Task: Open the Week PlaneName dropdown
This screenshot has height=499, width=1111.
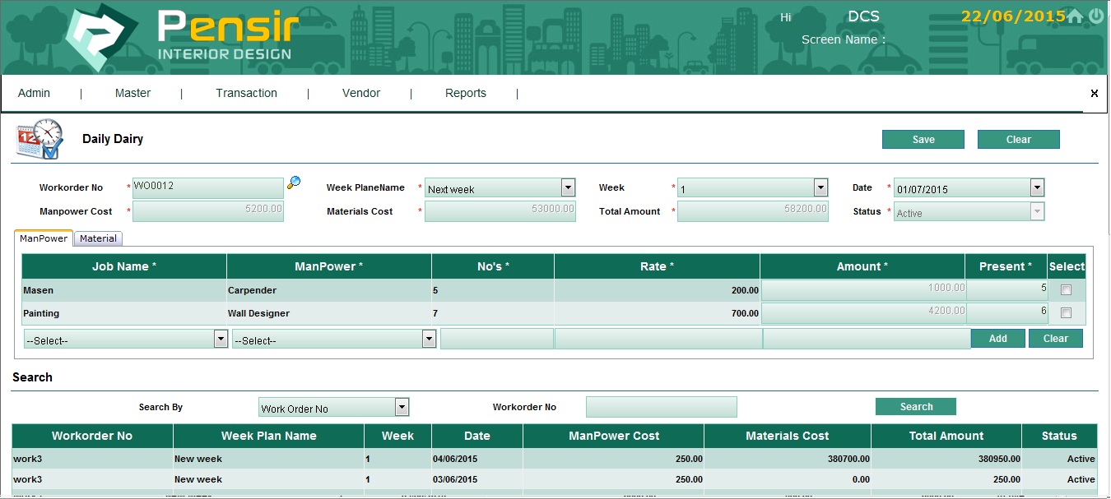Action: 568,188
